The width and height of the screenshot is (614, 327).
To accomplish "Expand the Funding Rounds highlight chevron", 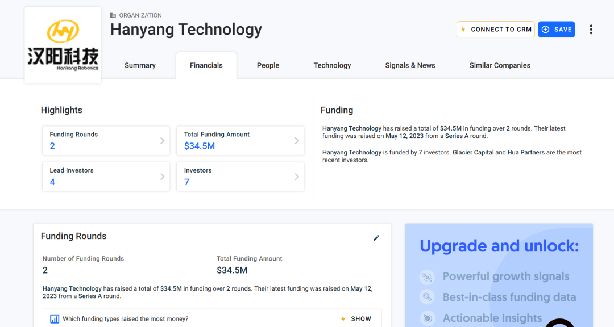I will click(162, 140).
